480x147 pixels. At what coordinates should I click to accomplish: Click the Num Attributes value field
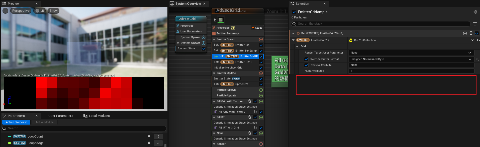[411, 71]
